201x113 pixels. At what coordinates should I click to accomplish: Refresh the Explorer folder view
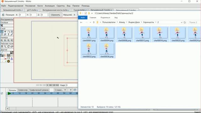[185, 22]
